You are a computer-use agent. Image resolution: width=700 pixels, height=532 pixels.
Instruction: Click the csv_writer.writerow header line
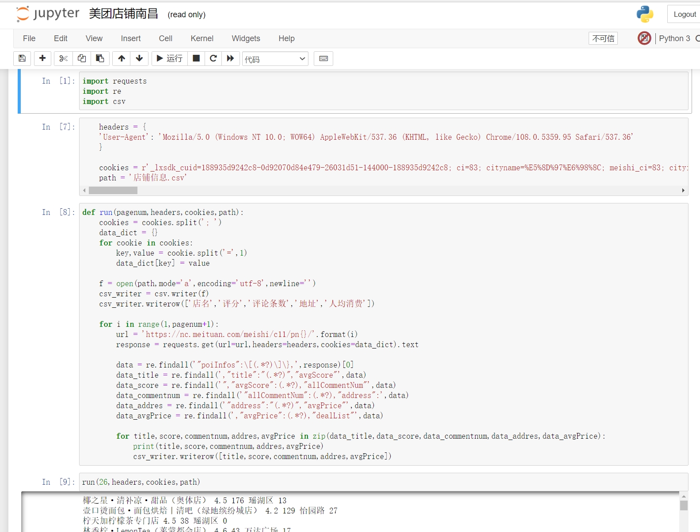tap(236, 304)
